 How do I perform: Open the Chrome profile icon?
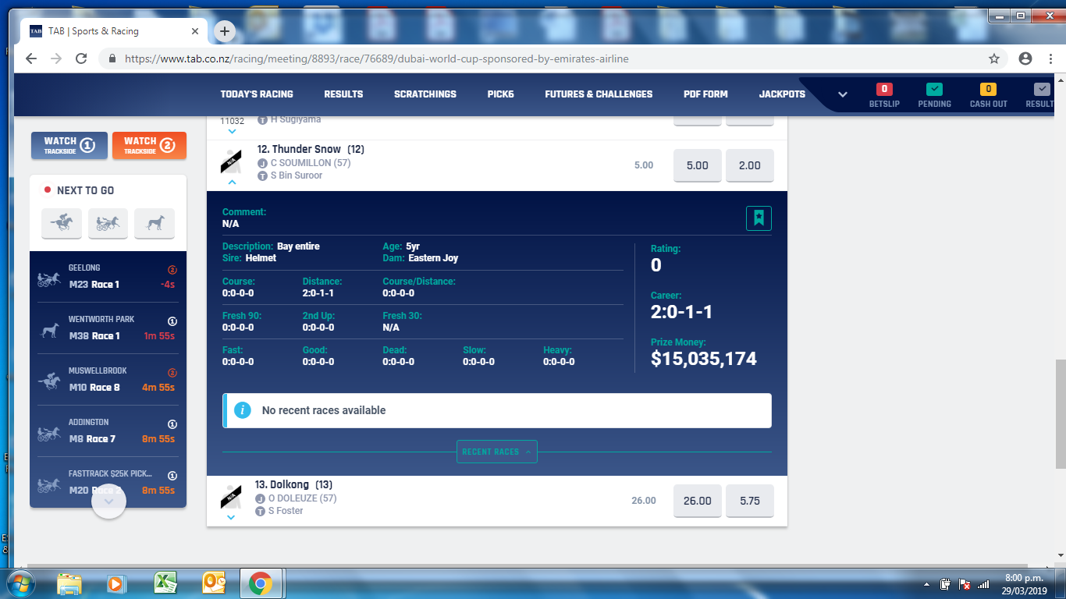(x=1025, y=58)
